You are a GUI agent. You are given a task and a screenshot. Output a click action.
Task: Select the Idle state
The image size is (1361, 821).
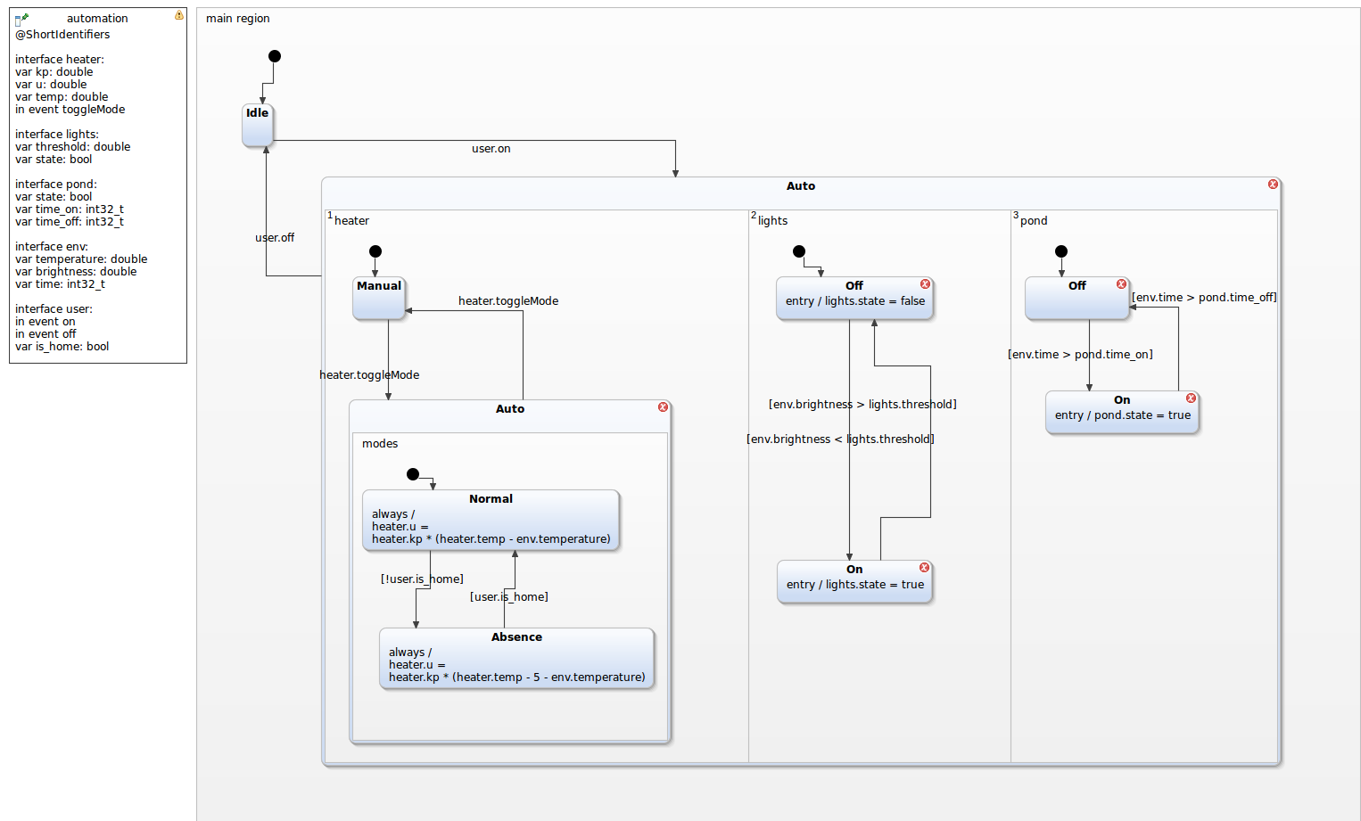(258, 125)
